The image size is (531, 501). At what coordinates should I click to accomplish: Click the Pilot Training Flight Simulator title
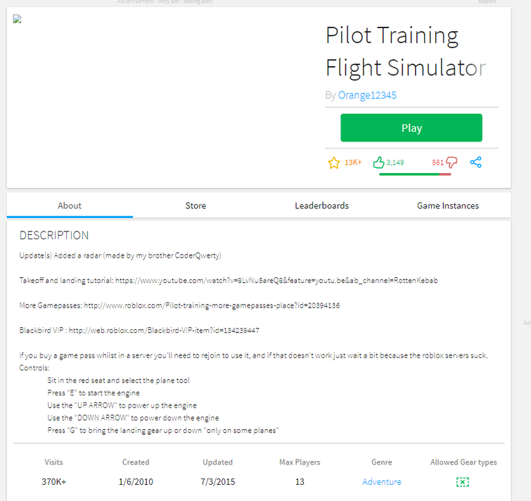coord(404,51)
